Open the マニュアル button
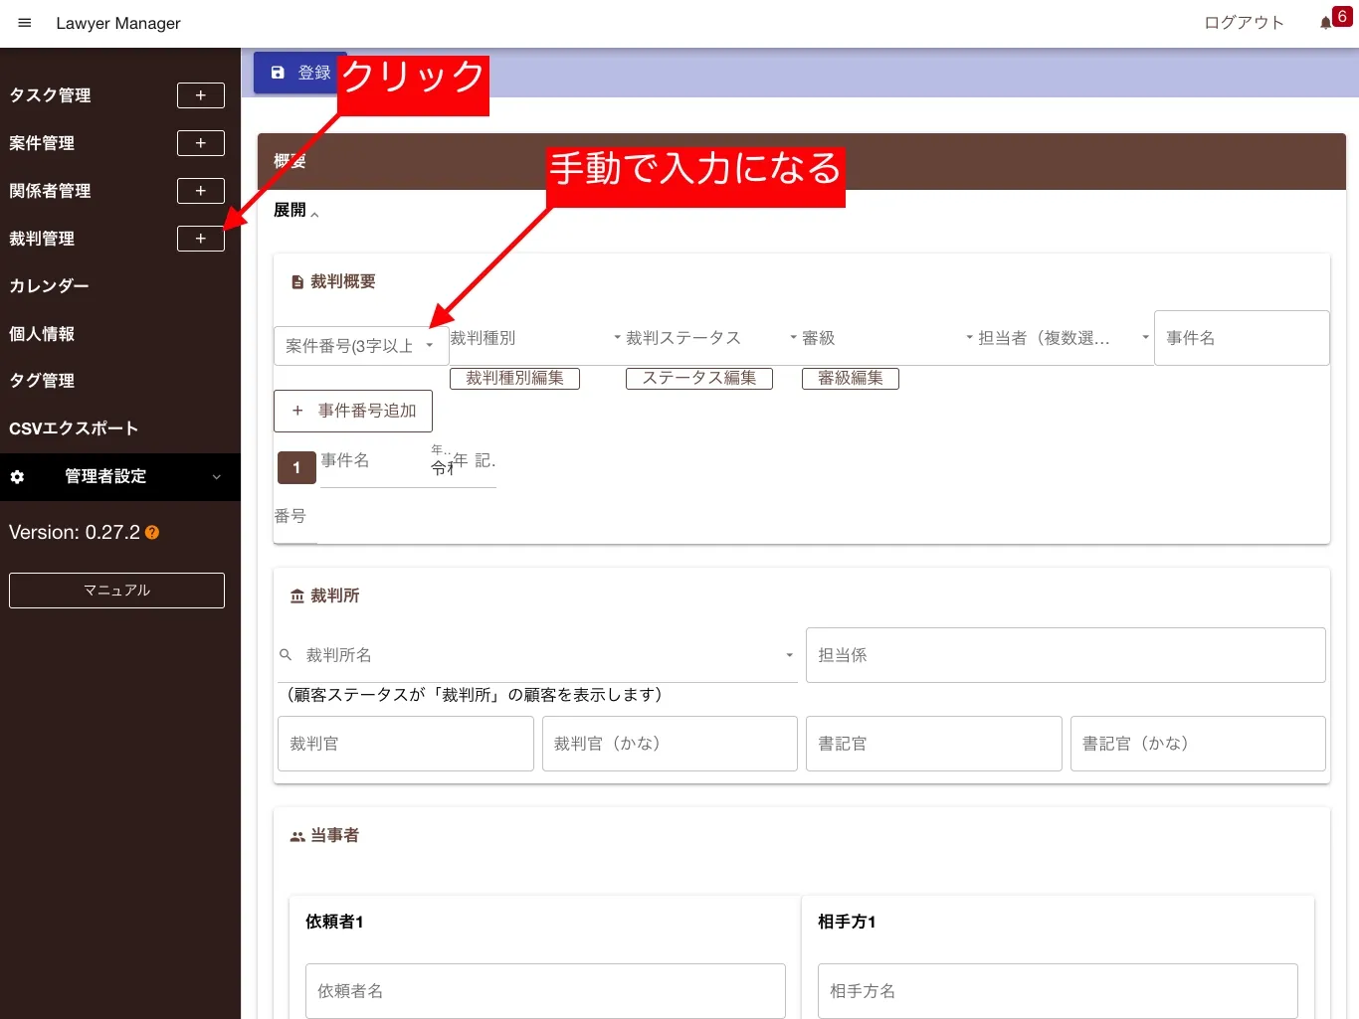Image resolution: width=1359 pixels, height=1019 pixels. click(x=116, y=591)
